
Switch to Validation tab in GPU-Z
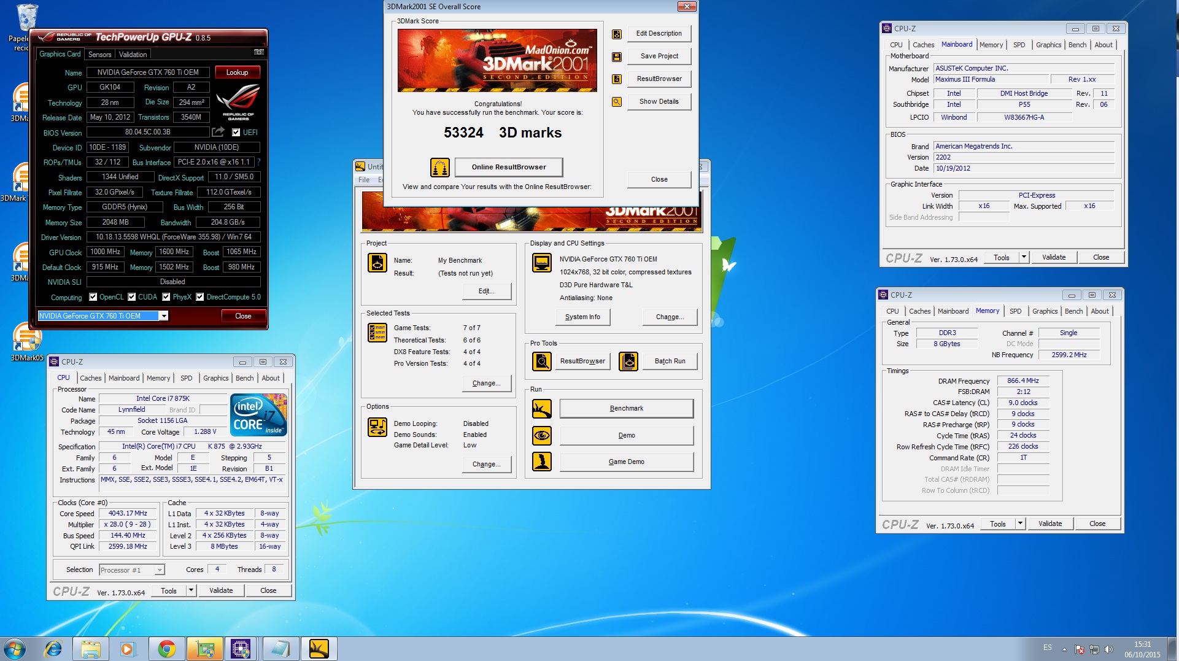pos(133,55)
